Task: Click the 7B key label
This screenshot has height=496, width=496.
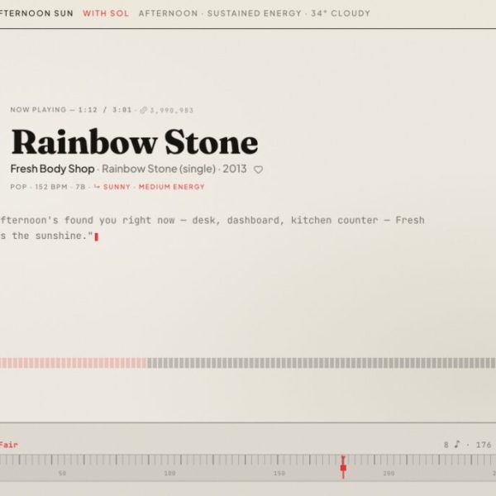Action: (x=80, y=187)
